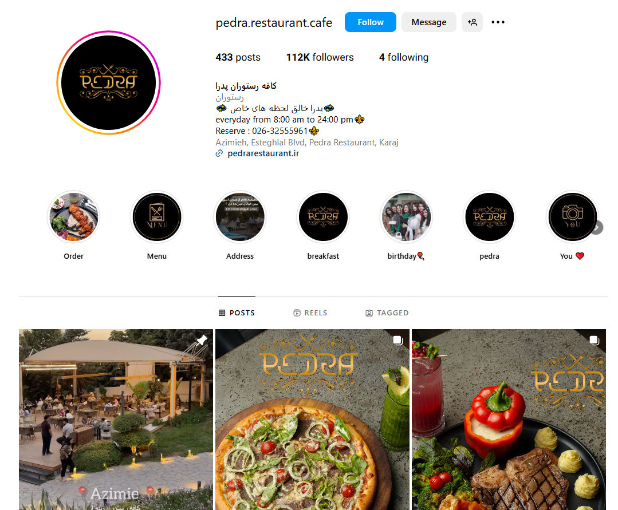Open the profile picture story ring
Screen dimensions: 618x510
pyautogui.click(x=108, y=82)
